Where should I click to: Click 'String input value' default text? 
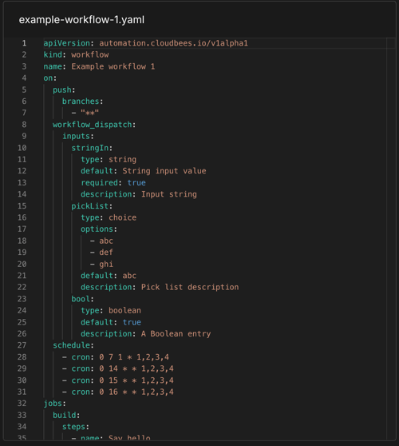pos(164,171)
